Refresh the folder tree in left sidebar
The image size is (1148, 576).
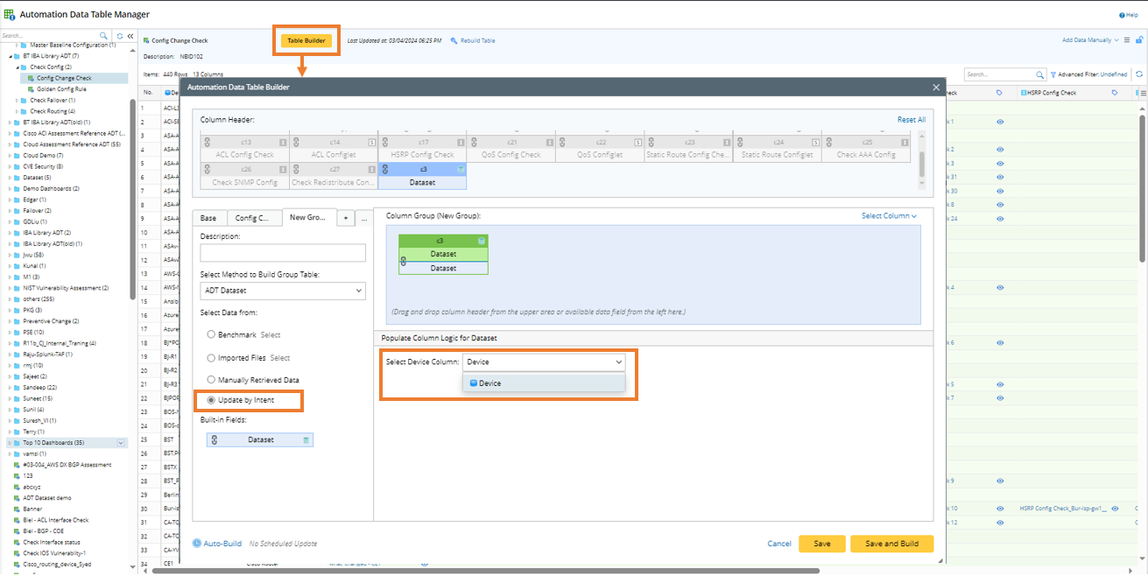120,36
